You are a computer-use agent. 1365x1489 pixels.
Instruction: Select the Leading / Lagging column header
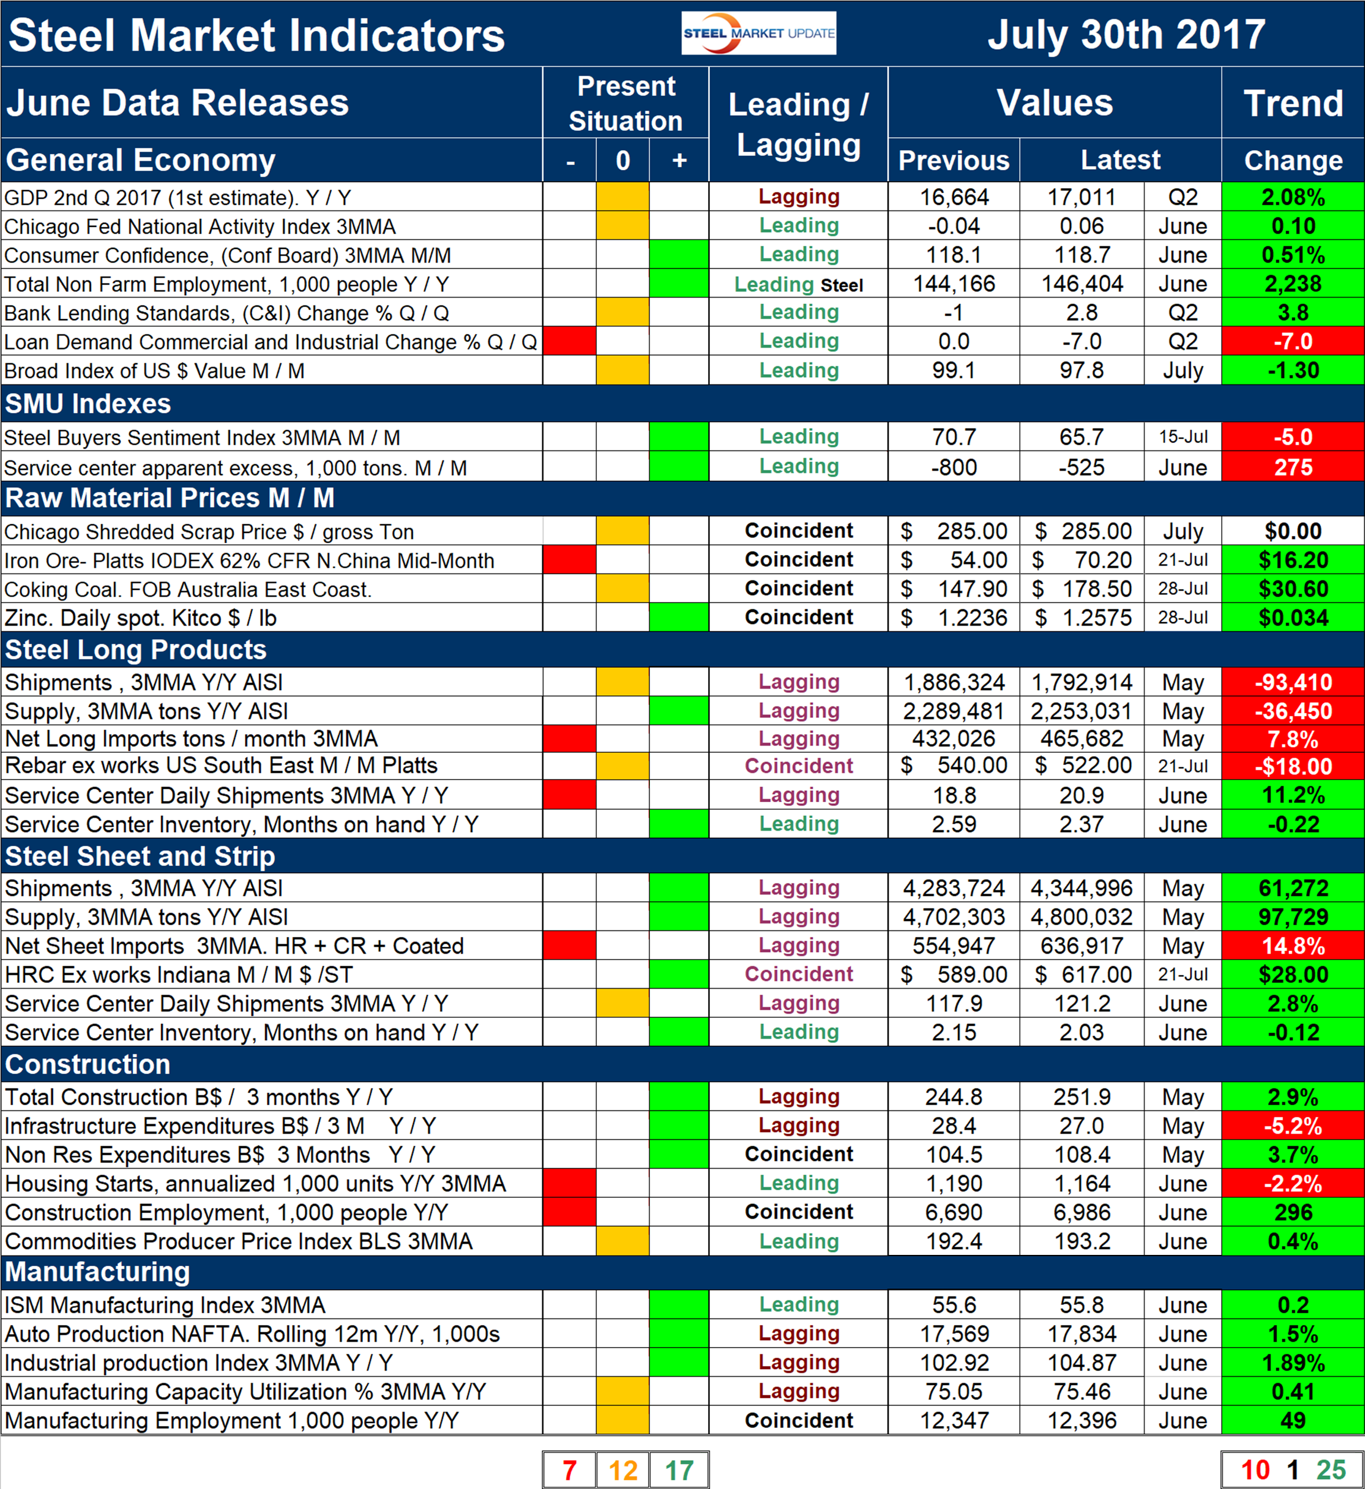tap(798, 124)
